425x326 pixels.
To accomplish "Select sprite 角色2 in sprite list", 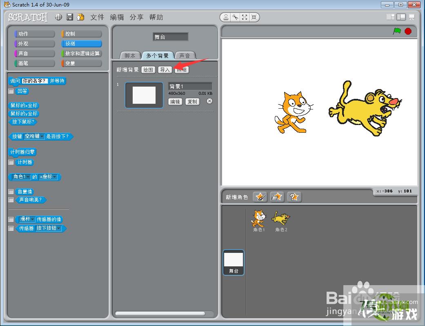I will coord(281,221).
